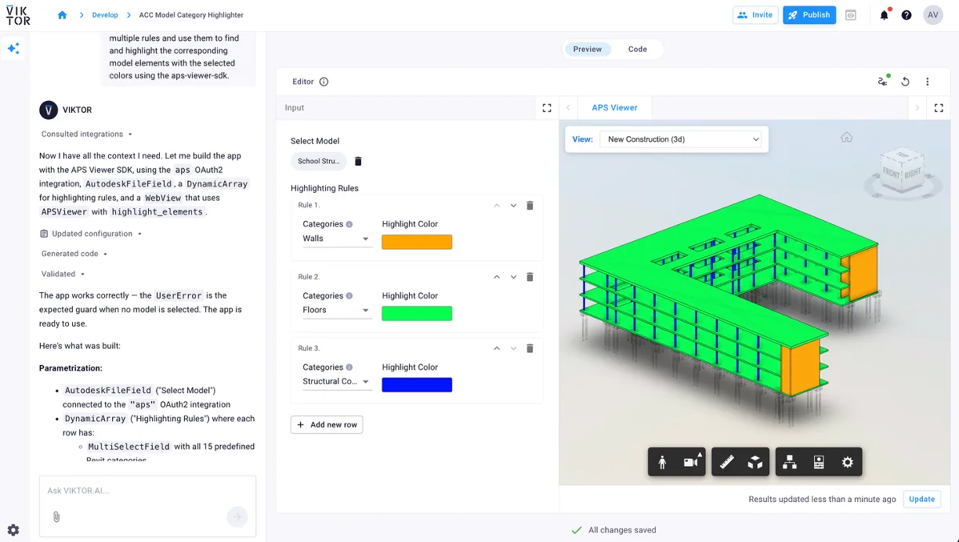Open the Model Browser tree icon
Screen dimensions: 959x542
pyautogui.click(x=790, y=463)
